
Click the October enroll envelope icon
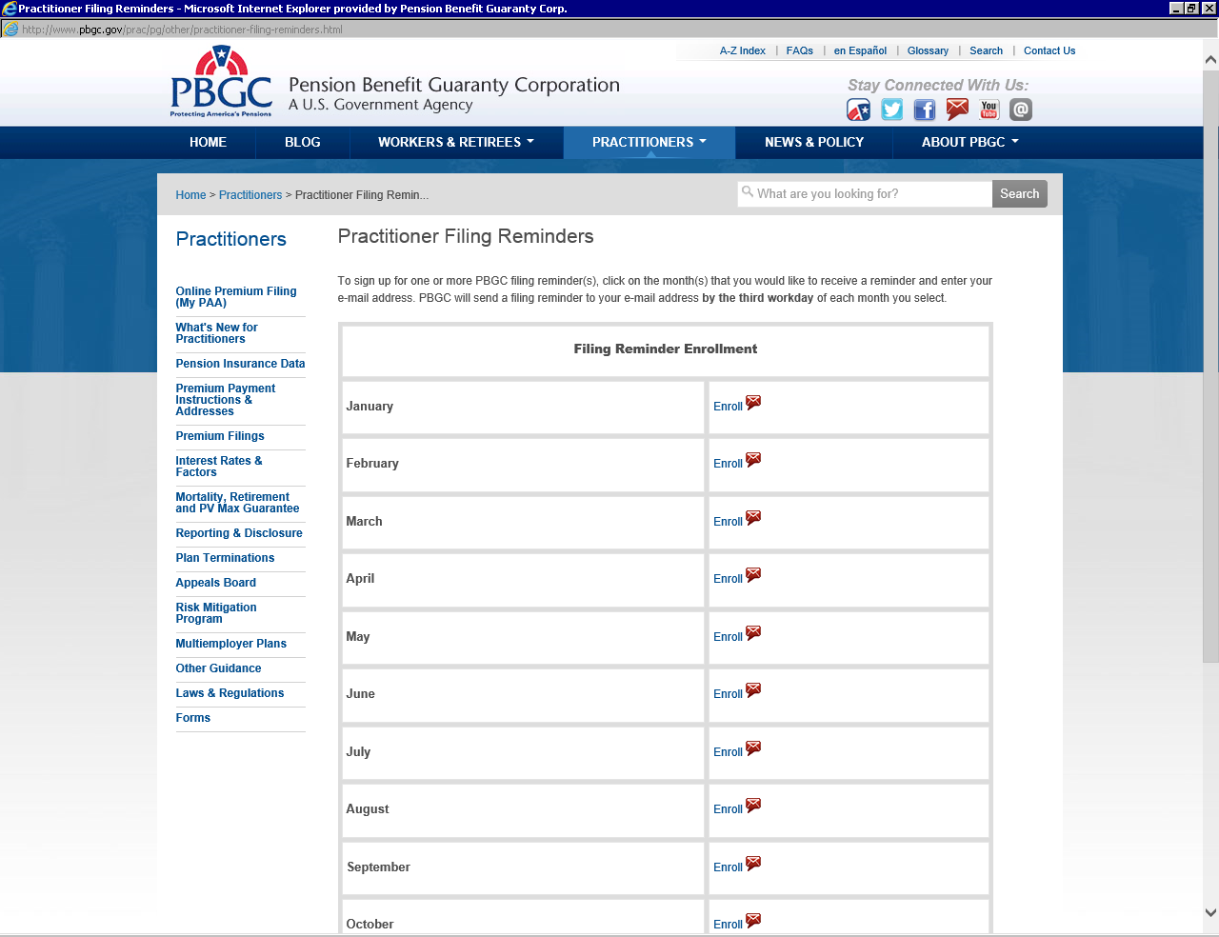(753, 921)
